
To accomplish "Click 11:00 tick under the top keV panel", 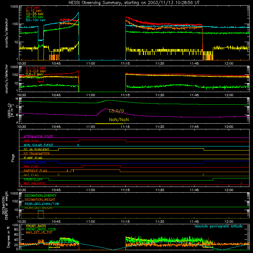I will [x=91, y=64].
